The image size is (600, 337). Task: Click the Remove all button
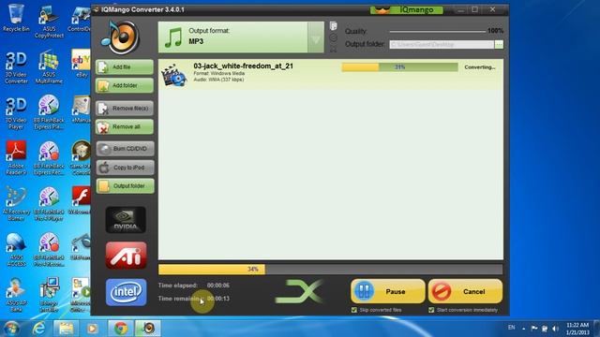[x=125, y=127]
